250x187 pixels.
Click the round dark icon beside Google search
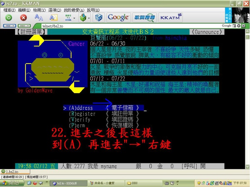[x=239, y=26]
